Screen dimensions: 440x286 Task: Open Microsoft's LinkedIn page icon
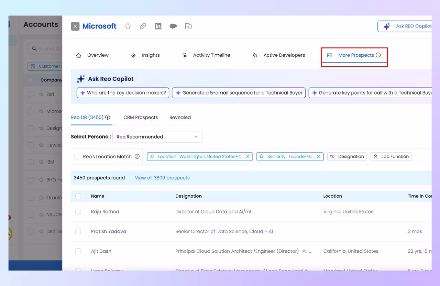[x=158, y=26]
